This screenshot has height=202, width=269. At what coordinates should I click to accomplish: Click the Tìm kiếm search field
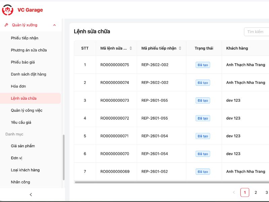[x=257, y=32]
